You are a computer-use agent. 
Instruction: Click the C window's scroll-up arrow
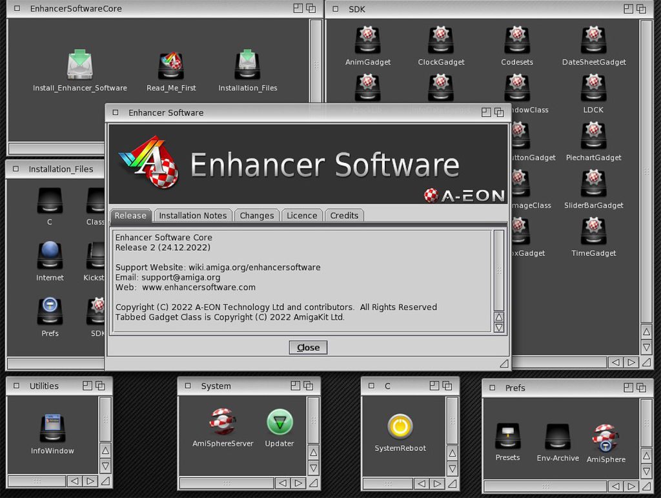(453, 453)
